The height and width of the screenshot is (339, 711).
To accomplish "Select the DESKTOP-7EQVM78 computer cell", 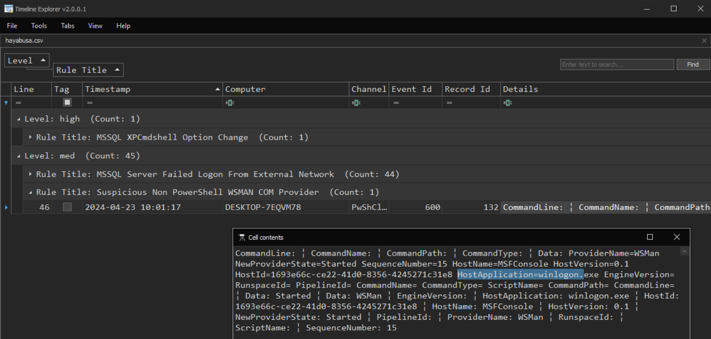I will click(x=286, y=207).
